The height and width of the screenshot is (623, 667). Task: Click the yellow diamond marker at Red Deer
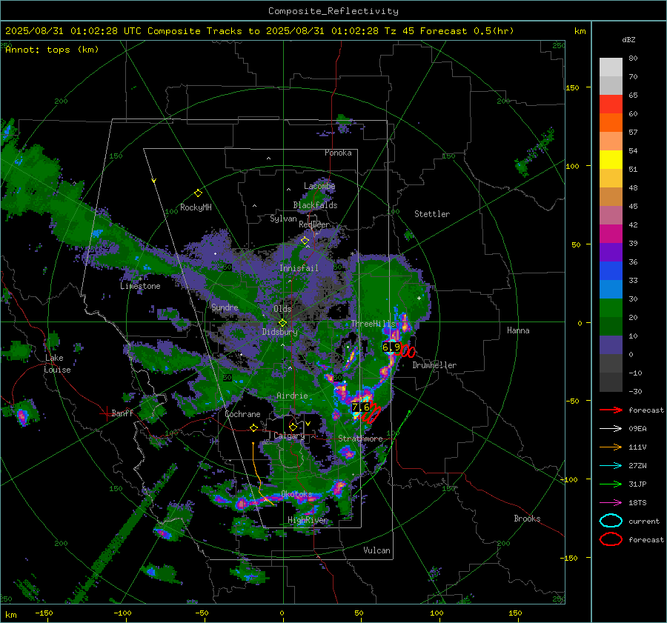[305, 241]
